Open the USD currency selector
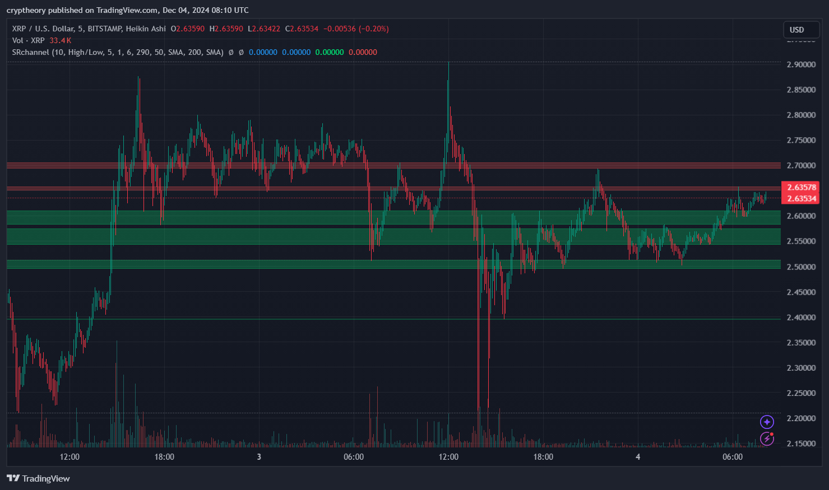This screenshot has height=490, width=829. pyautogui.click(x=802, y=30)
